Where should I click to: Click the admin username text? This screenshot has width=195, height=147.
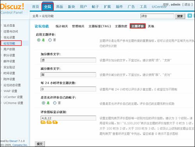pyautogui.click(x=175, y=5)
